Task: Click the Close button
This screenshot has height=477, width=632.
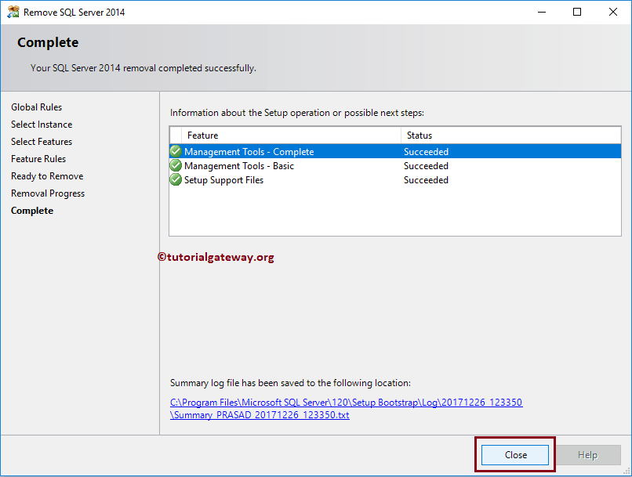Action: (x=515, y=455)
